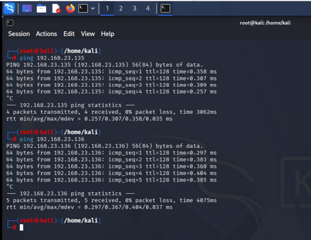Launch Firefox browser from panel
Screen dimensions: 311x240
click(x=70, y=9)
